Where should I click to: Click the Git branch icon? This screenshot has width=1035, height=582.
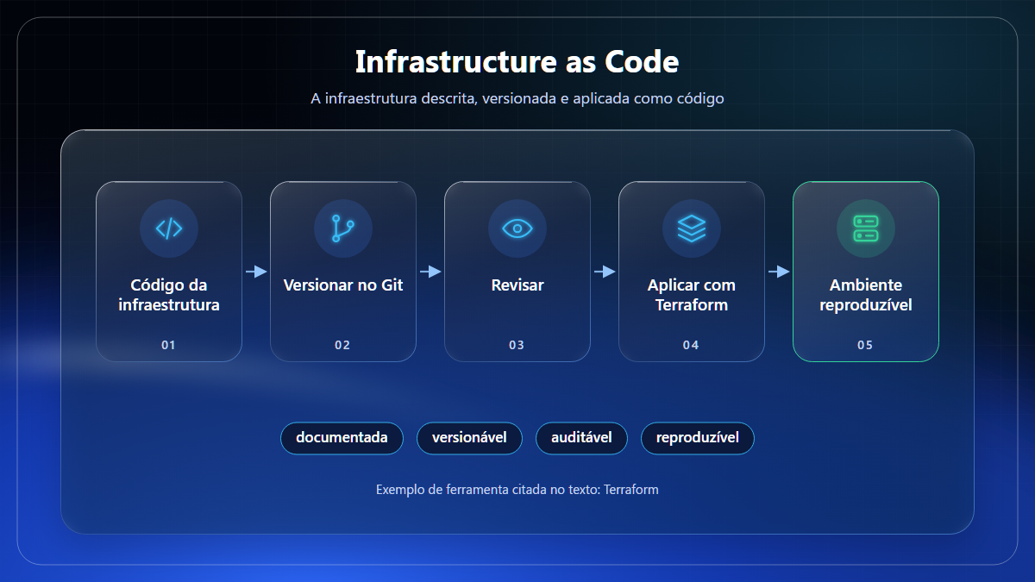click(343, 228)
